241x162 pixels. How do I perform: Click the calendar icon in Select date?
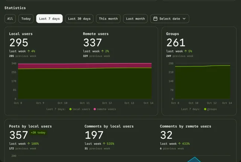[x=156, y=19]
